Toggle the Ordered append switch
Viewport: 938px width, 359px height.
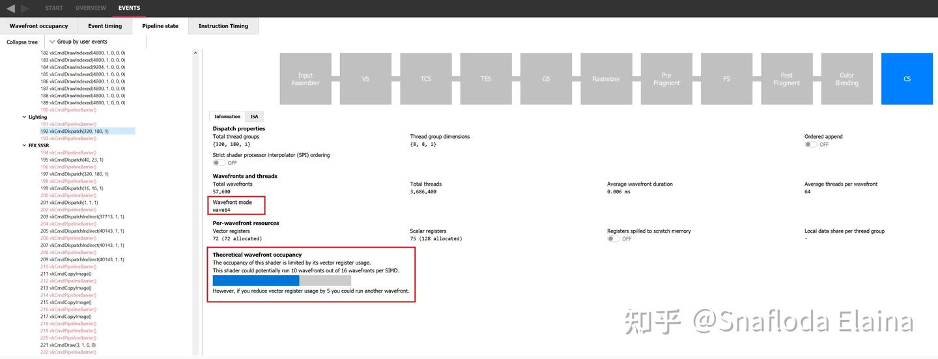(x=810, y=145)
